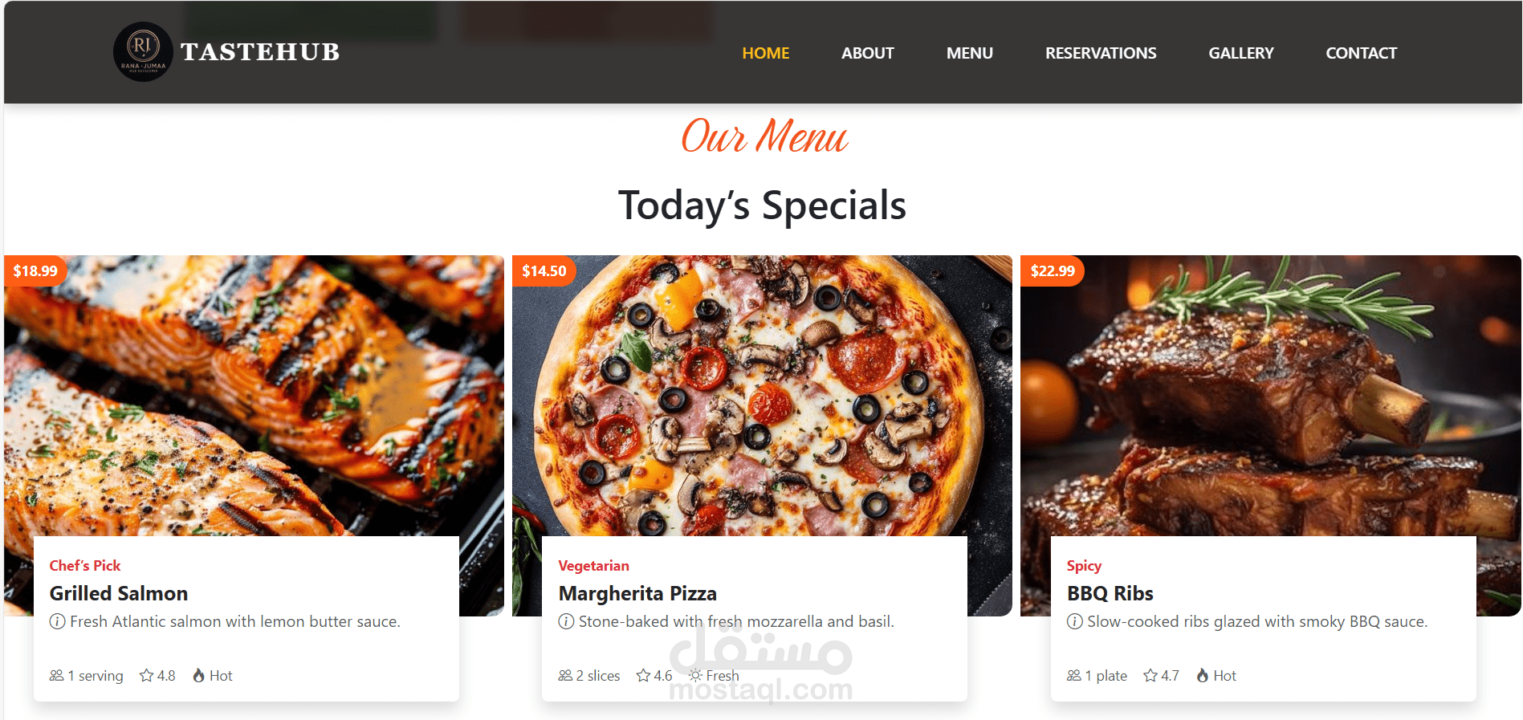
Task: Click the Grilled Salmon title
Action: point(119,593)
